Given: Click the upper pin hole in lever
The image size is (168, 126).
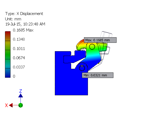Looking at the screenshot, I should [x=92, y=47].
